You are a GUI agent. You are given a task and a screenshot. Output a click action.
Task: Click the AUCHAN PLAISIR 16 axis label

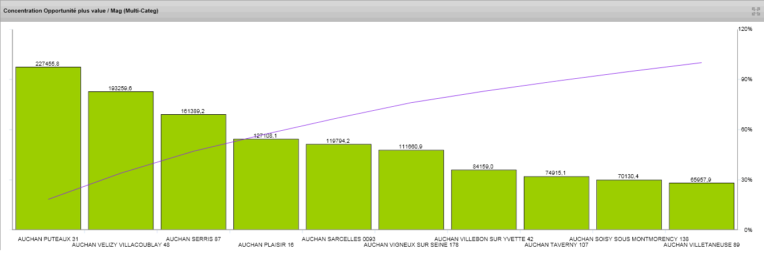(266, 245)
